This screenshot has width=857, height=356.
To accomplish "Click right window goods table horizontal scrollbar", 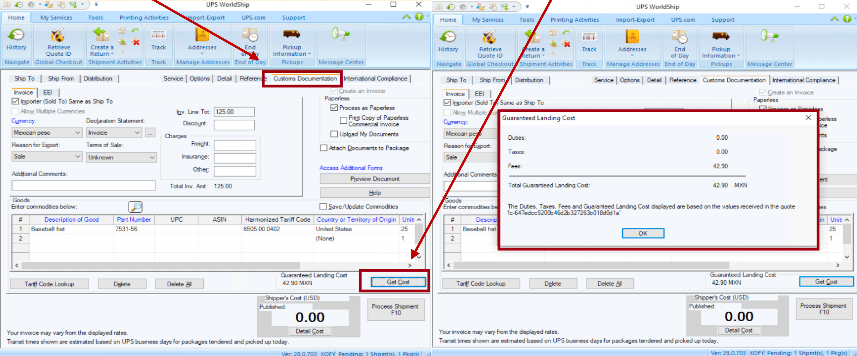I will pyautogui.click(x=591, y=265).
